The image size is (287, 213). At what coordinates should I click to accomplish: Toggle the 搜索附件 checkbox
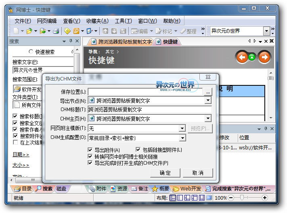15,136
